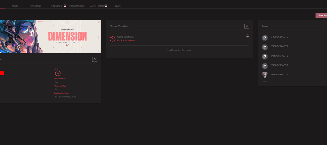Click the 'Recent Penalties' heading
Image resolution: width=327 pixels, height=145 pixels.
pyautogui.click(x=119, y=26)
